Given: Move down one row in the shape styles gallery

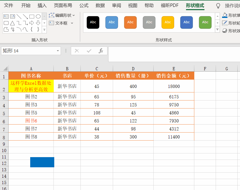Looking at the screenshot, I should (x=217, y=23).
